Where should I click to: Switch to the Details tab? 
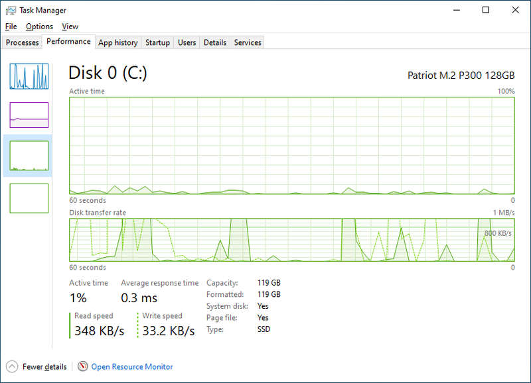click(214, 42)
